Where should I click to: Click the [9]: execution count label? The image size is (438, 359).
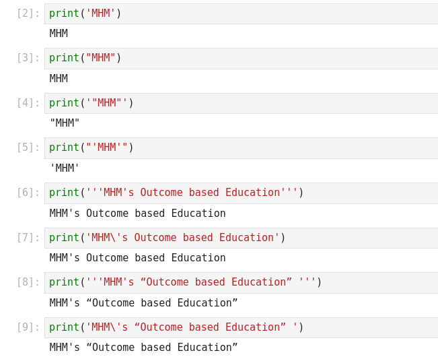point(28,327)
